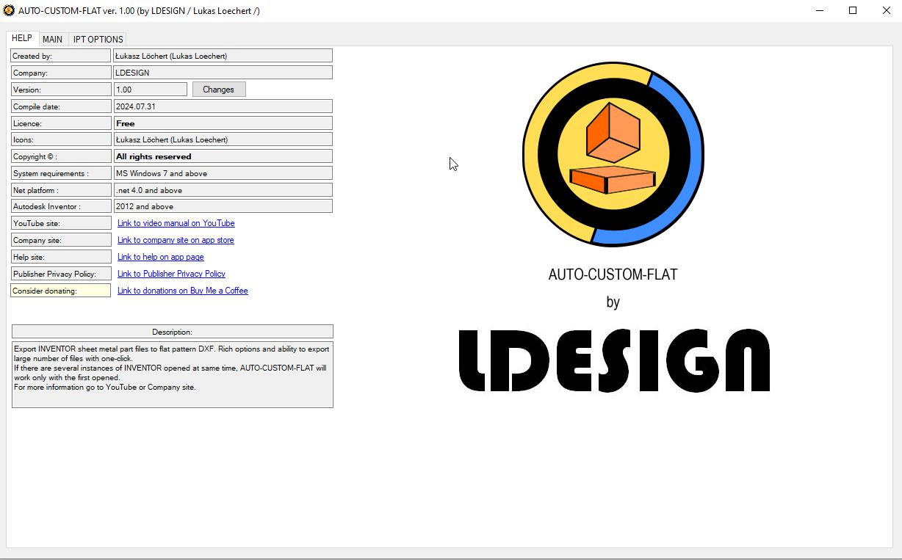Viewport: 902px width, 560px height.
Task: Click the Compile date value 2024.07.31
Action: point(223,106)
